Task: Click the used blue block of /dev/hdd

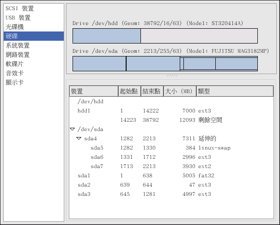Action: (107, 36)
